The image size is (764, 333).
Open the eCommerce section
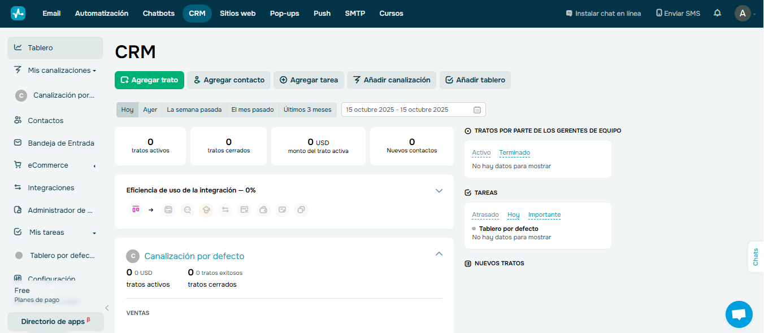(x=49, y=165)
